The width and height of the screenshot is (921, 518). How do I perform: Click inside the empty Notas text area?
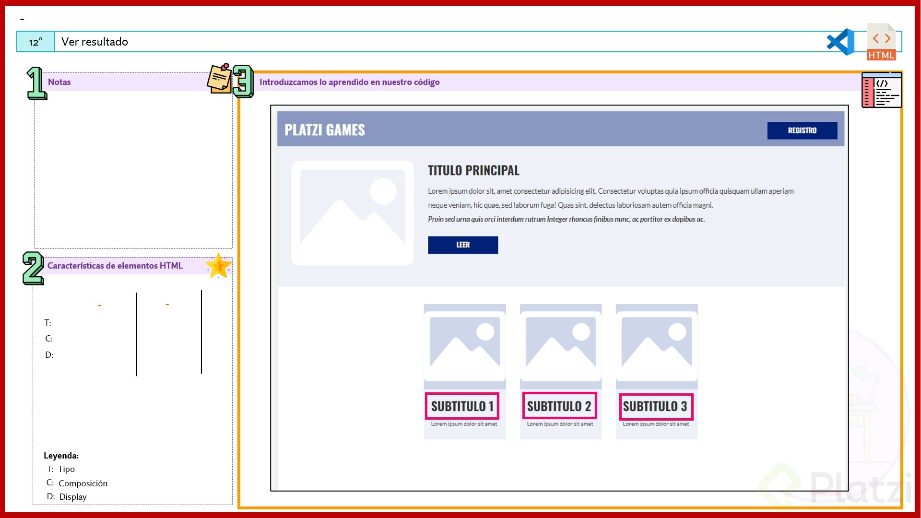coord(133,169)
